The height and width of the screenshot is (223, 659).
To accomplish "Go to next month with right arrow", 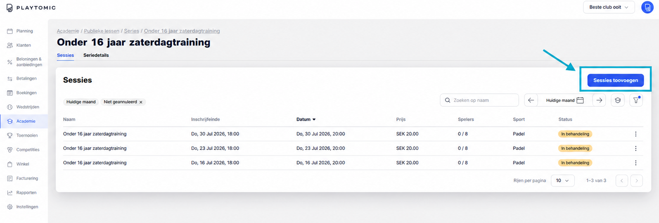I will [599, 100].
